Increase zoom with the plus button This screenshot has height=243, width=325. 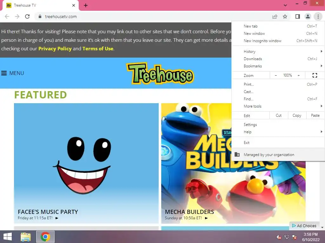coord(299,75)
